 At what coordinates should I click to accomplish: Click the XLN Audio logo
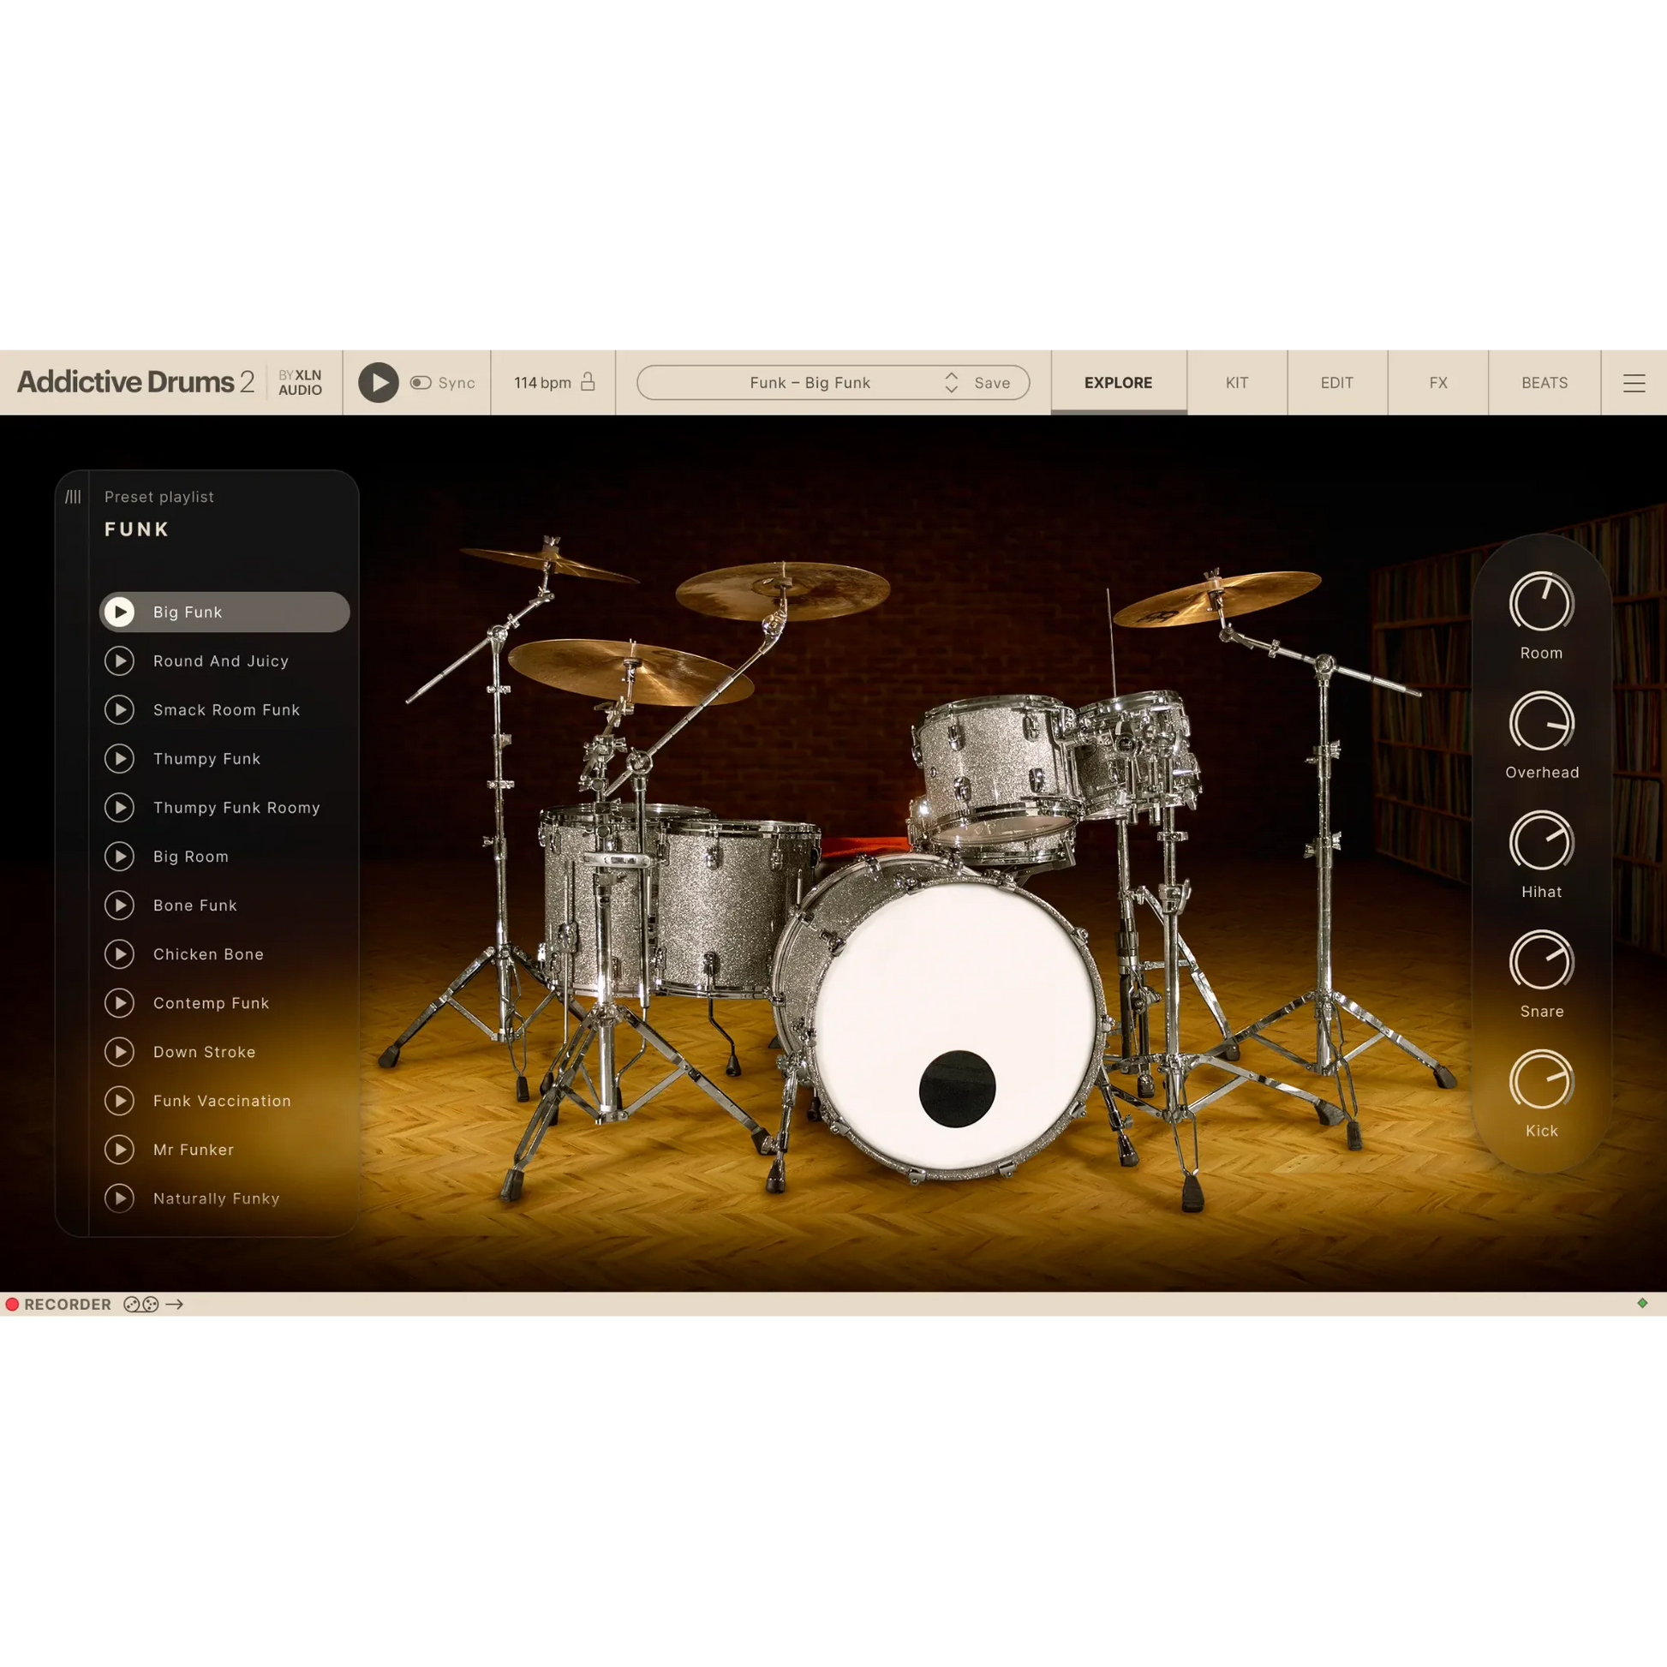[x=300, y=382]
